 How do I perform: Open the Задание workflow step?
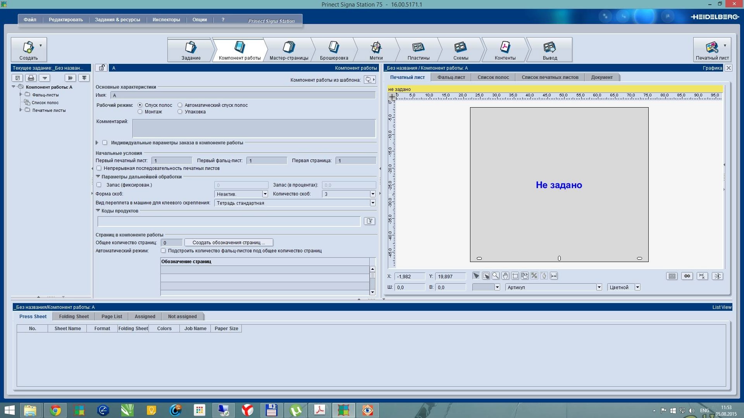191,50
